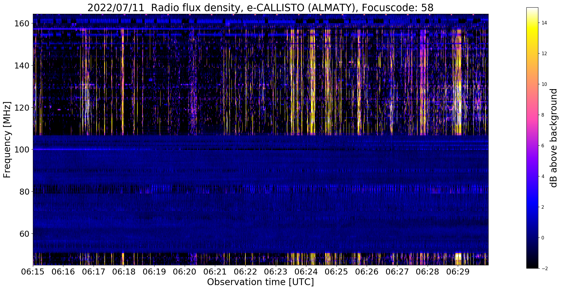Click the 06:17 time tick label
This screenshot has width=562, height=290.
click(94, 272)
